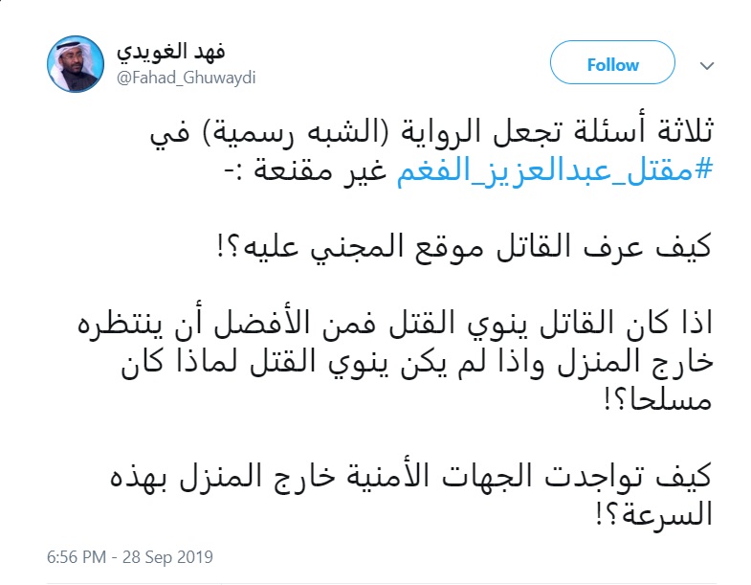Viewport: 751px width, 585px height.
Task: Open the 6:56 PM tweet time link
Action: coord(77,557)
